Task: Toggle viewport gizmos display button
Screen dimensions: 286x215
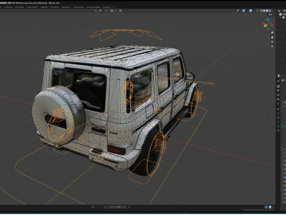Action: click(x=244, y=11)
